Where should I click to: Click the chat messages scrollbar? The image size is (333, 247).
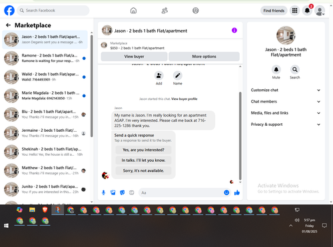240,136
